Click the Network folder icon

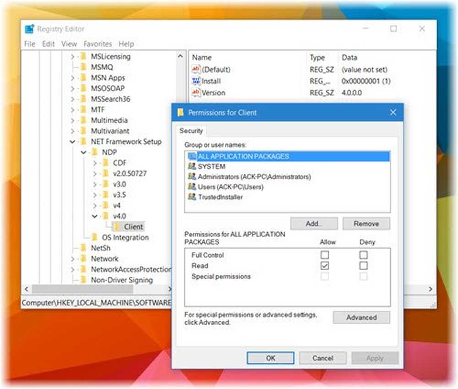click(83, 259)
